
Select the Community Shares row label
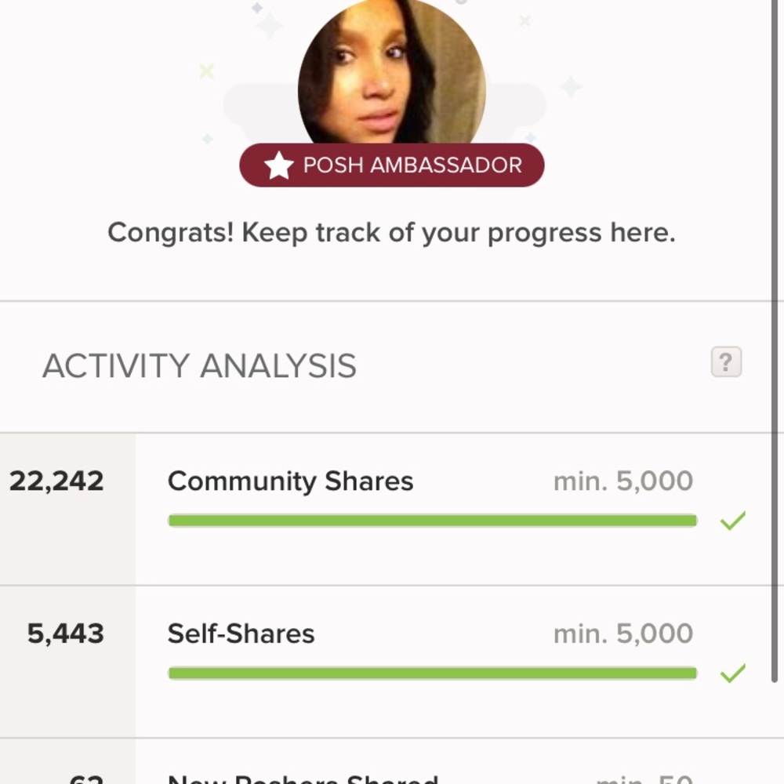(x=291, y=481)
